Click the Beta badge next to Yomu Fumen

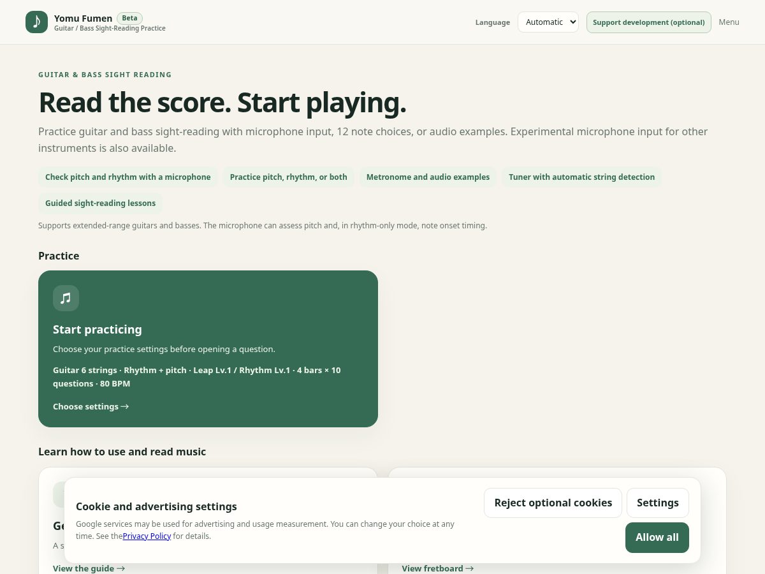(x=129, y=18)
